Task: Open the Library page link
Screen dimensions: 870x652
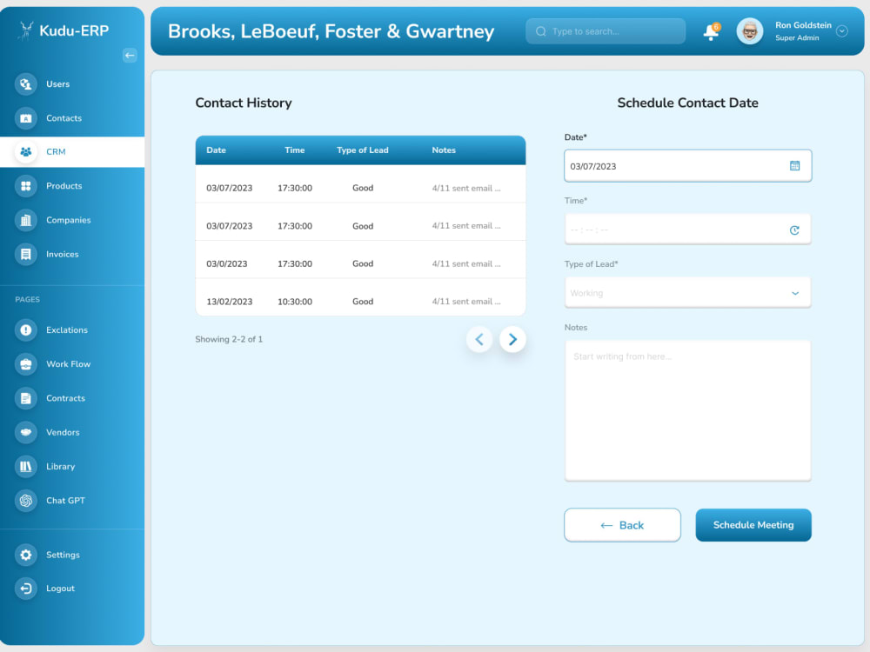Action: pos(61,466)
